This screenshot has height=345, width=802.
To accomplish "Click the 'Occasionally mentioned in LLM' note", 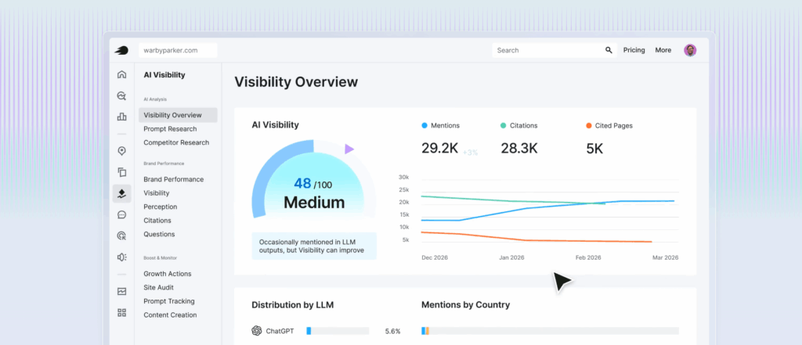I will tap(314, 246).
